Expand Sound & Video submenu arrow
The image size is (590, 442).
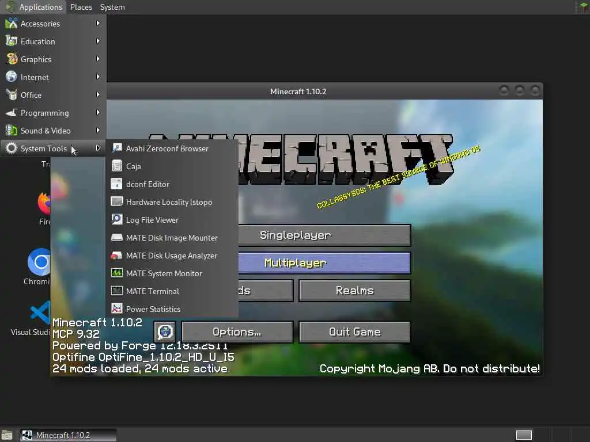click(98, 131)
